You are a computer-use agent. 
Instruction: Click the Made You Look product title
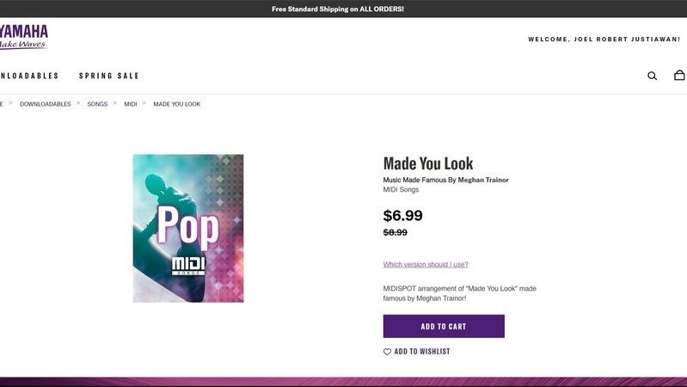pyautogui.click(x=428, y=163)
